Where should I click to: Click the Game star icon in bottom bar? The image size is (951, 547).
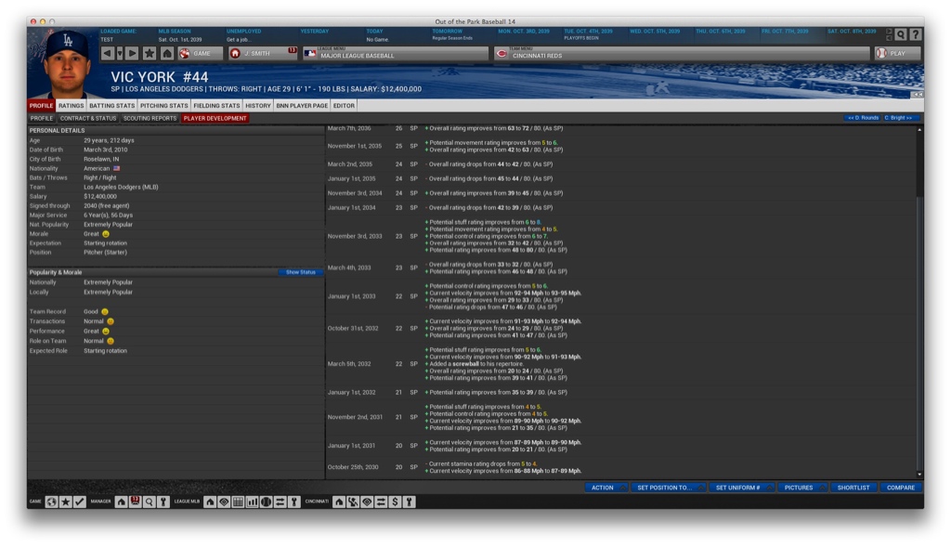point(66,502)
